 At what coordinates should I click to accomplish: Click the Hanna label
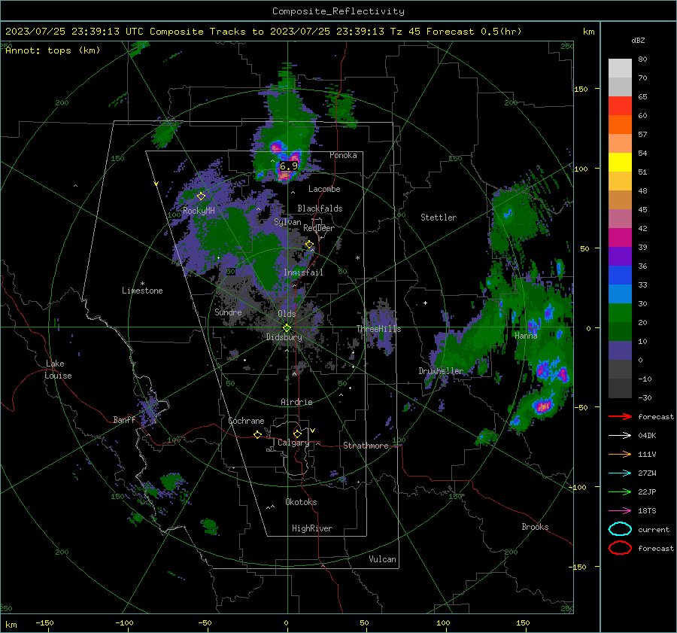coord(526,335)
